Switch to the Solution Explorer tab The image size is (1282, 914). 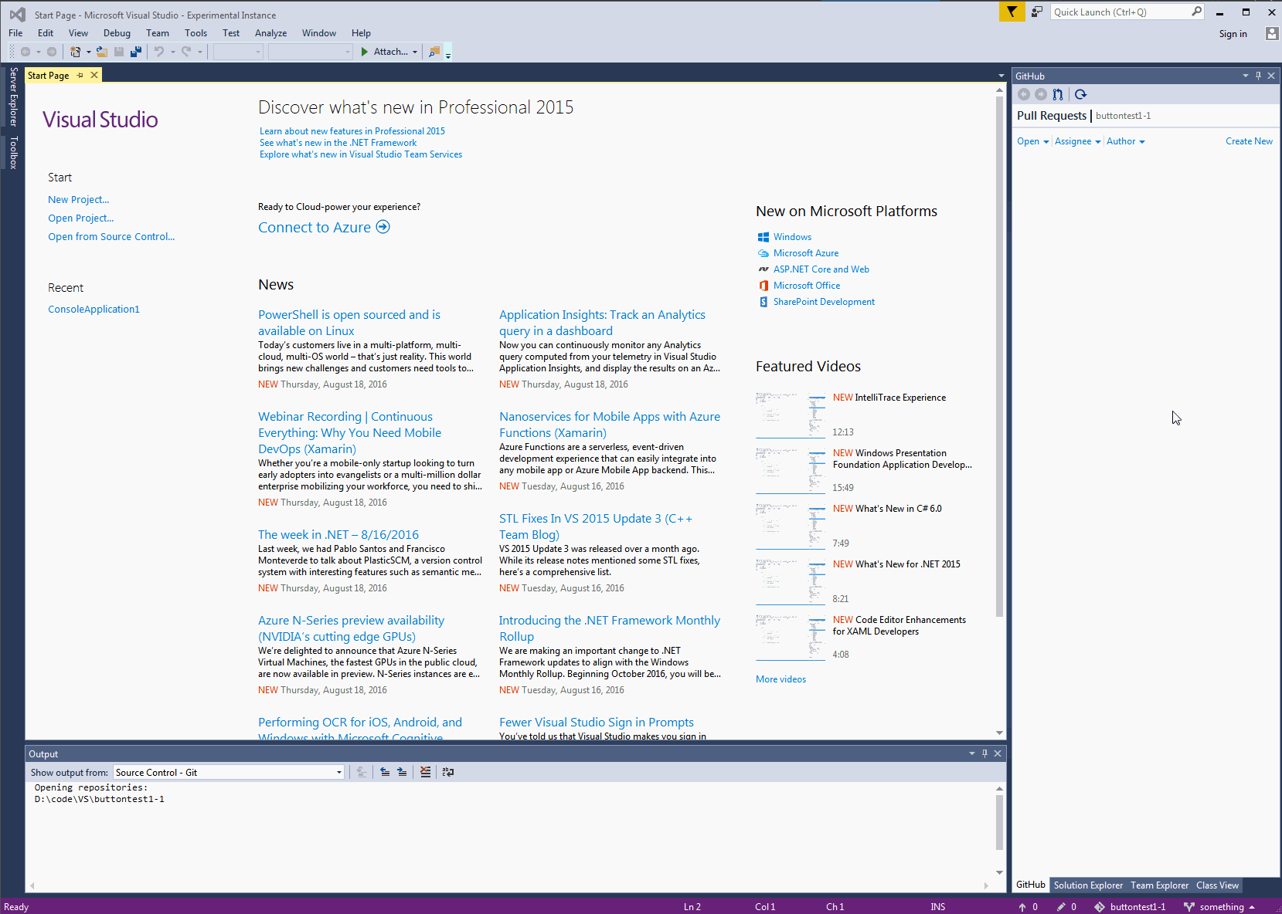tap(1088, 885)
